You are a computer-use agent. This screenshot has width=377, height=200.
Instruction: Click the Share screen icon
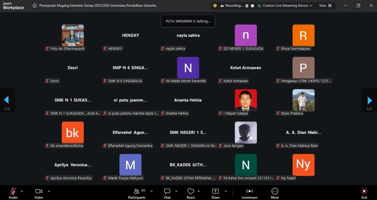(215, 191)
